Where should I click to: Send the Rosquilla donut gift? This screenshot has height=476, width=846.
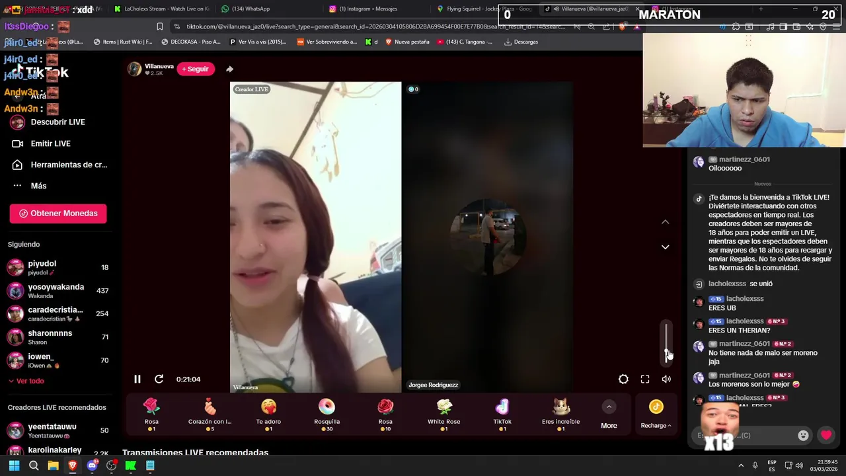327,415
